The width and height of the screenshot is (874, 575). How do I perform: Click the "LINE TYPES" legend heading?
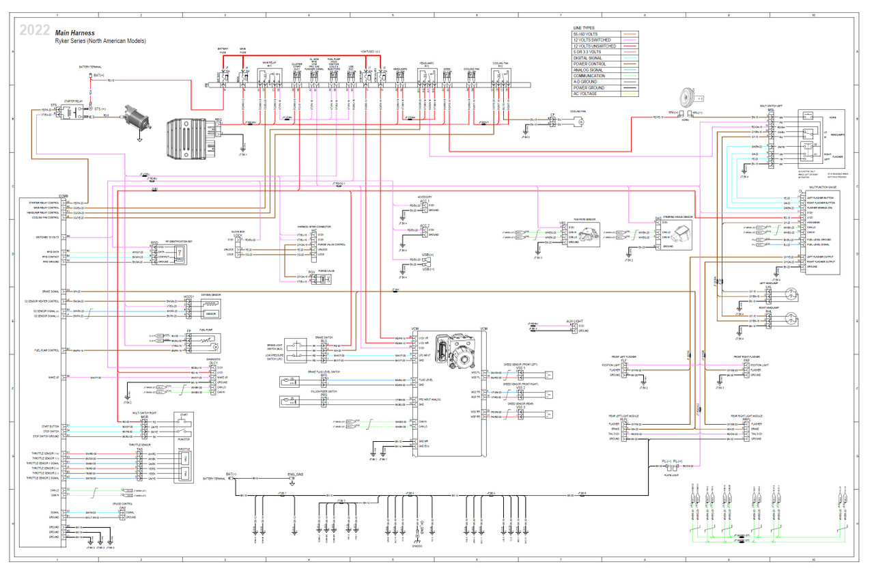pyautogui.click(x=584, y=28)
